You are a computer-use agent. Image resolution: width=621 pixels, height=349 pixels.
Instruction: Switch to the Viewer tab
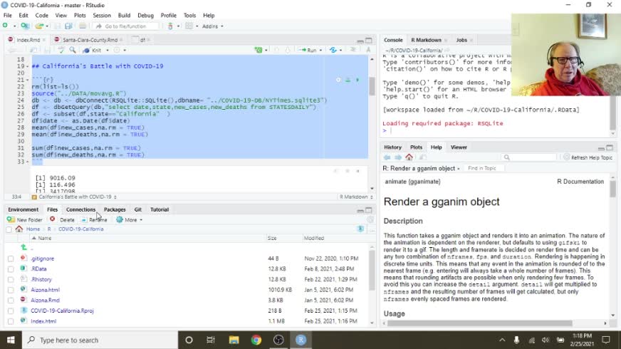click(459, 147)
